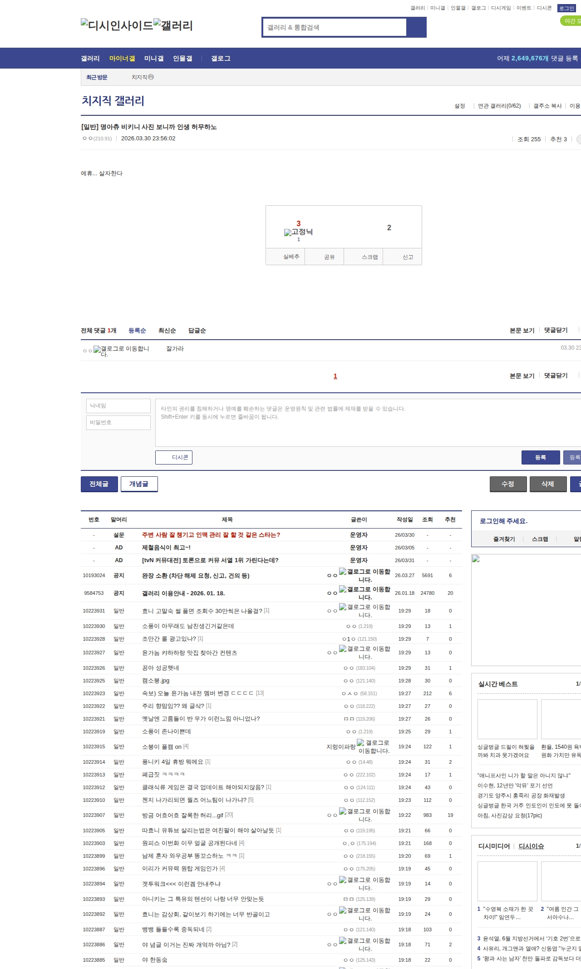The height and width of the screenshot is (969, 581).
Task: Open 마이너갤 in the navigation bar
Action: pyautogui.click(x=122, y=59)
